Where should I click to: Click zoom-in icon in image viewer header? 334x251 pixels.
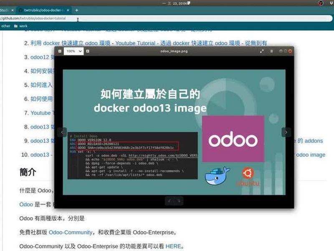88,51
